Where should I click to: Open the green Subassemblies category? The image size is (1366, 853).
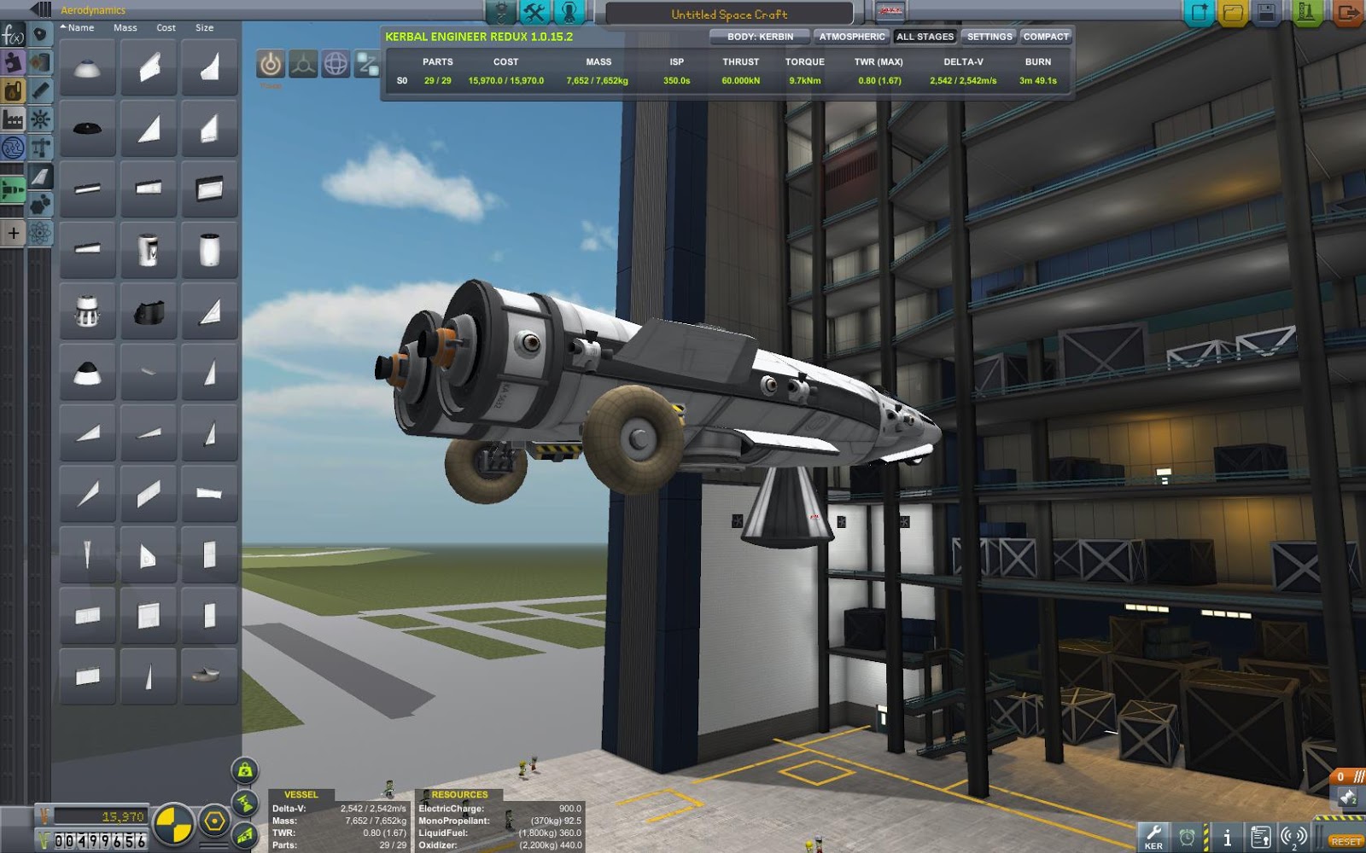tap(13, 189)
